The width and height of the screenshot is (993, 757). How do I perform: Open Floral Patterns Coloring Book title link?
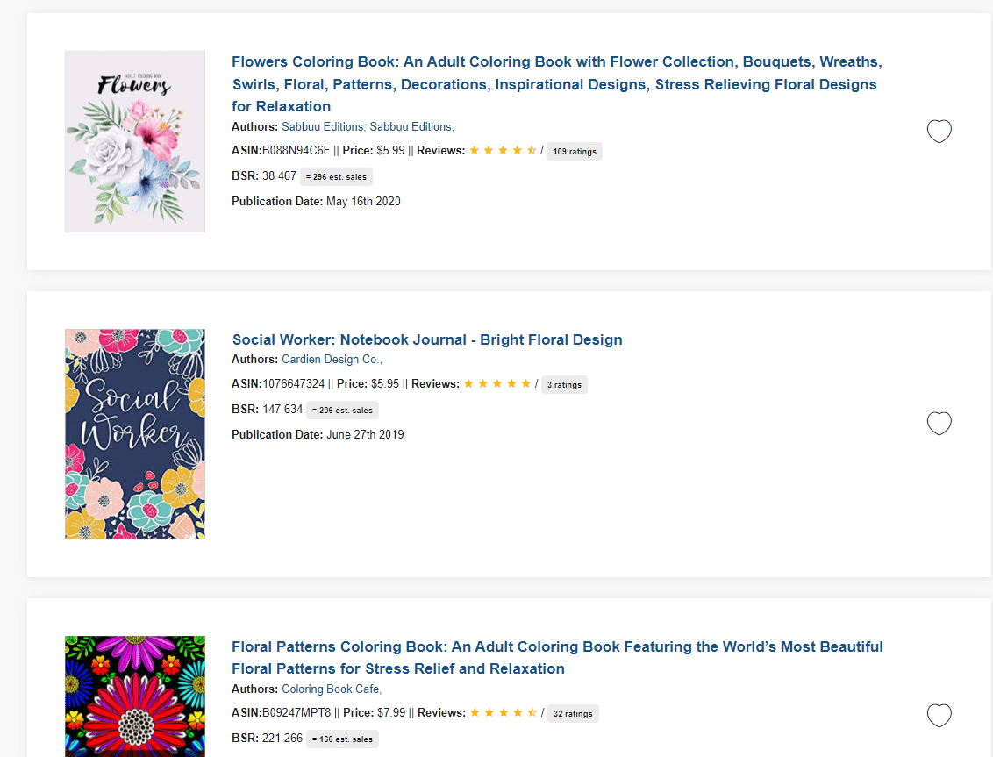pos(557,658)
